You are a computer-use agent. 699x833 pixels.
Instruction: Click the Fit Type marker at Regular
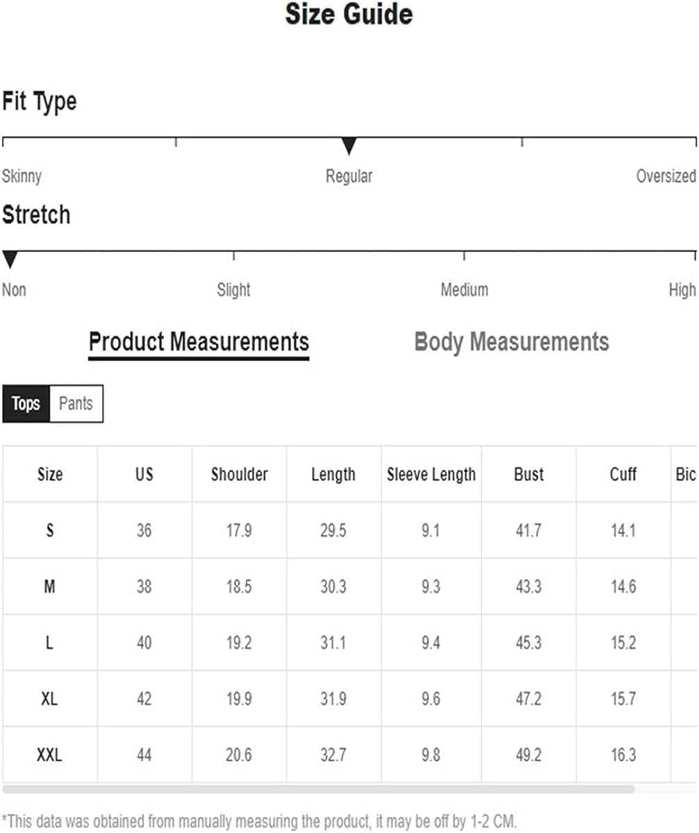click(x=349, y=146)
